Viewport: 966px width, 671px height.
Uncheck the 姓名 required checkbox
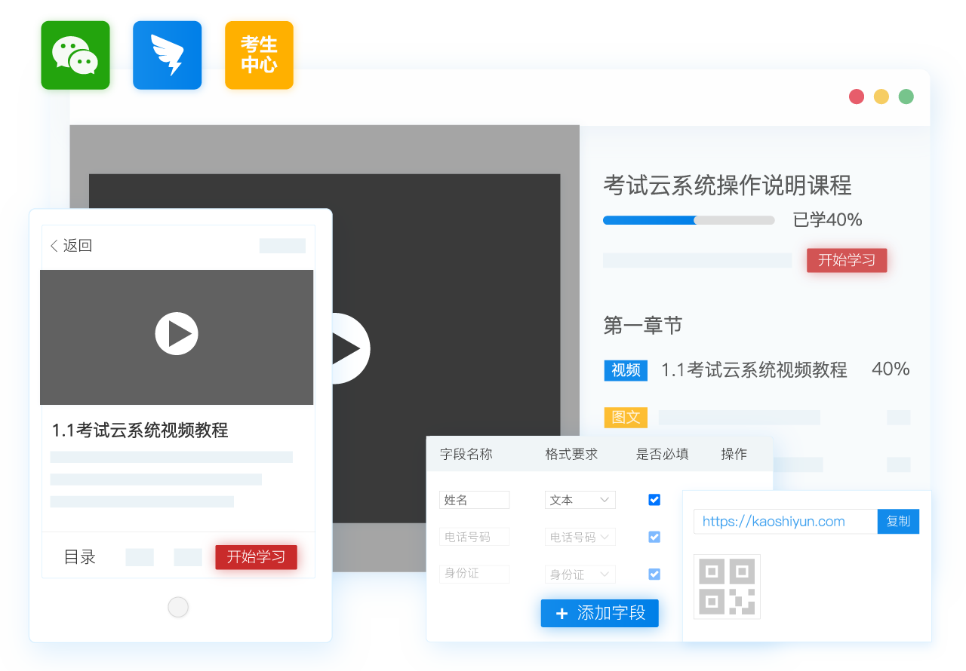[654, 500]
